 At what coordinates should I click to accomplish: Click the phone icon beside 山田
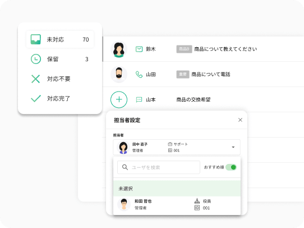[139, 74]
